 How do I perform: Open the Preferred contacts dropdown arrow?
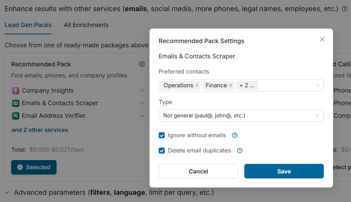point(317,85)
